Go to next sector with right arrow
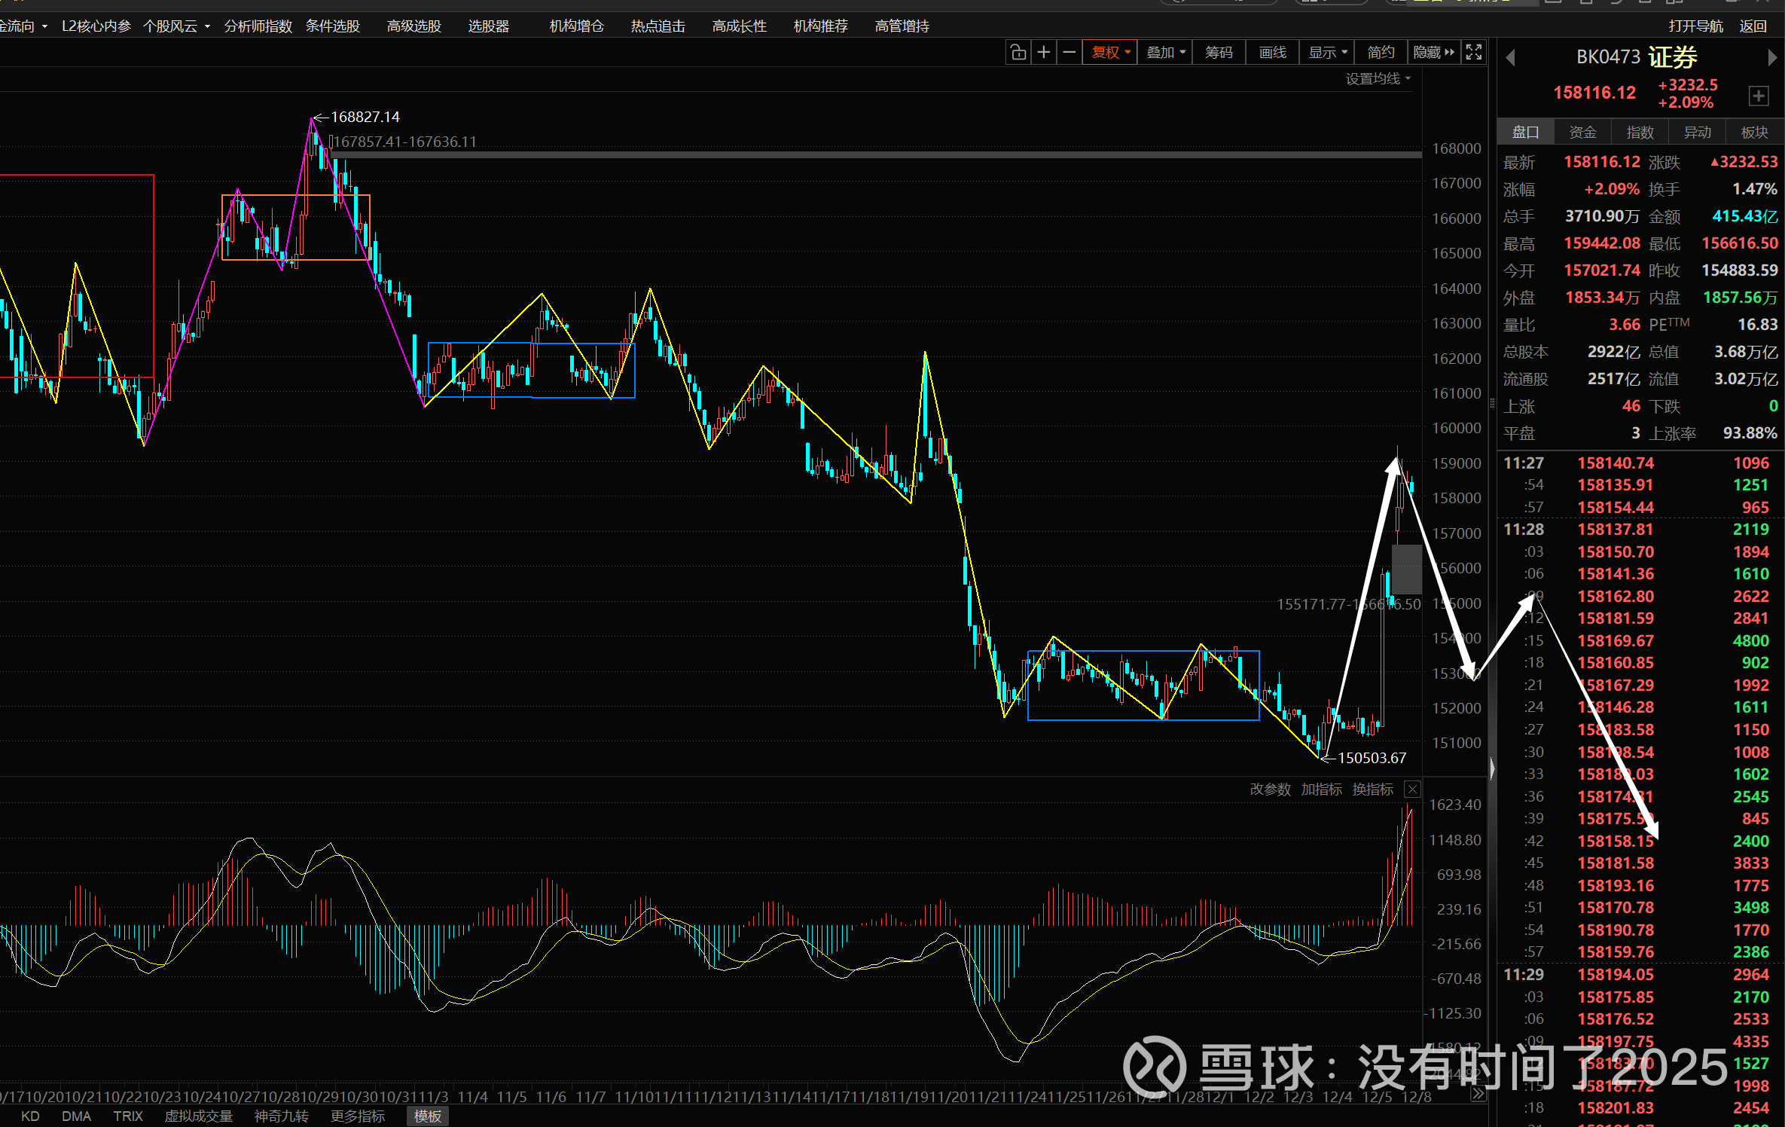This screenshot has width=1785, height=1127. [1771, 57]
